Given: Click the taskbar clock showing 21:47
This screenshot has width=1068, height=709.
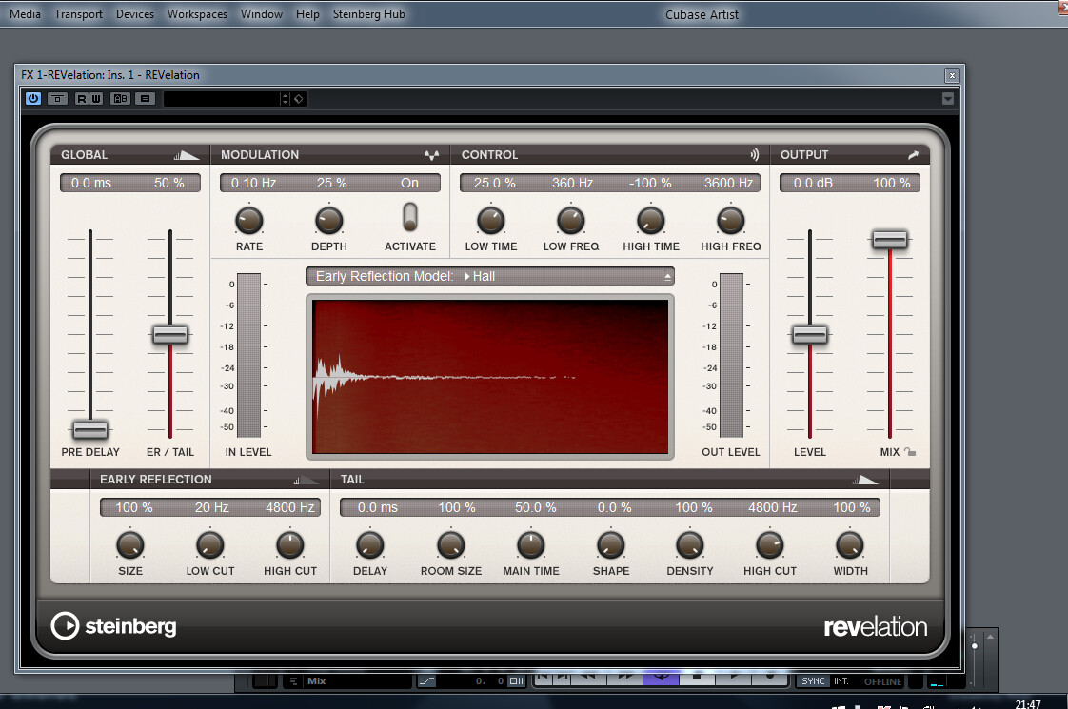Looking at the screenshot, I should click(x=1028, y=703).
